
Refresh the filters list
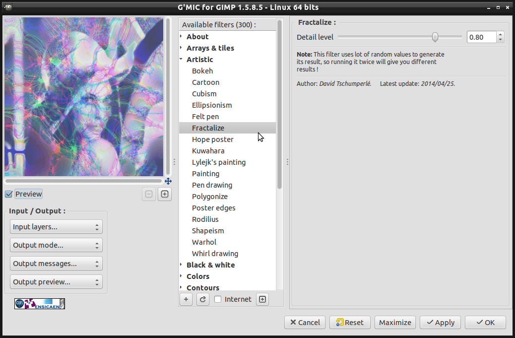pos(202,299)
